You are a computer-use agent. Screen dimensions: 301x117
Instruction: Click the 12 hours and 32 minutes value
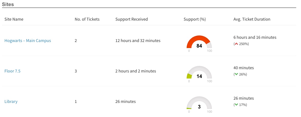[138, 41]
